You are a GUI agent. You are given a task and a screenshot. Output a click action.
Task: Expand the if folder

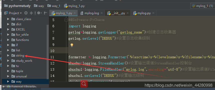pyautogui.click(x=8, y=45)
